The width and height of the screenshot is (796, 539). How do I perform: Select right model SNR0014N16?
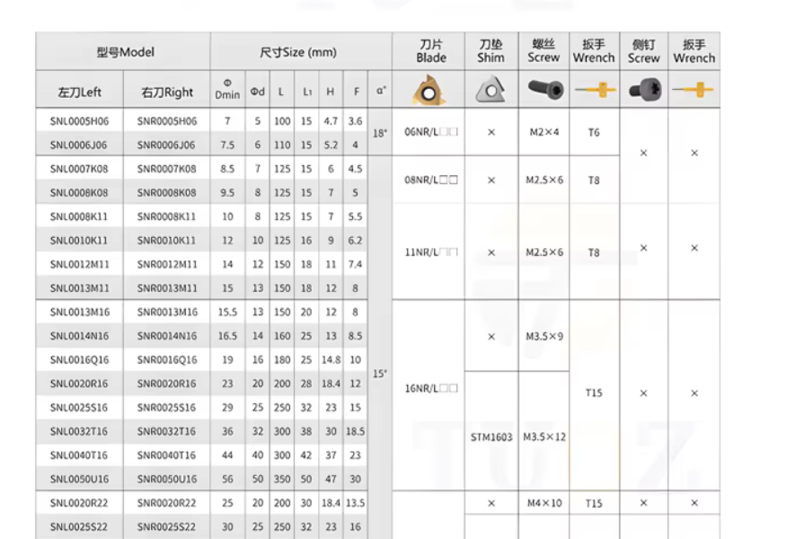tap(167, 335)
